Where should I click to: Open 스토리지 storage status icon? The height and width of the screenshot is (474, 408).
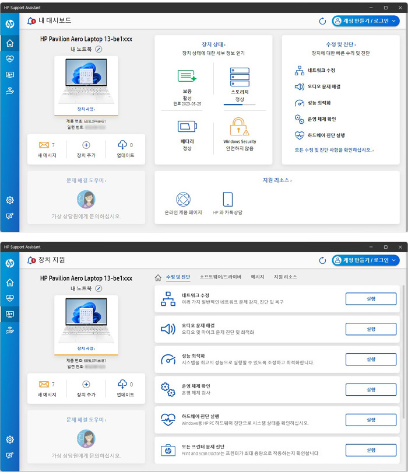pos(240,77)
